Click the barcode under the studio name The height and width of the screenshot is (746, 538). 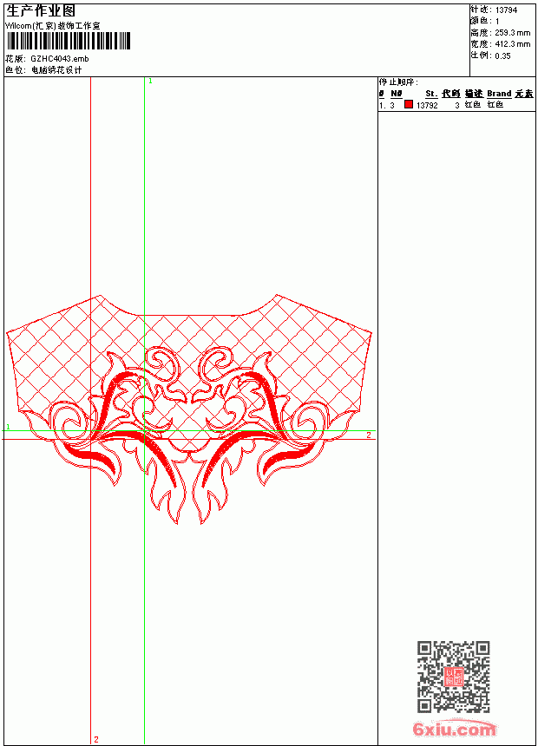pyautogui.click(x=68, y=41)
